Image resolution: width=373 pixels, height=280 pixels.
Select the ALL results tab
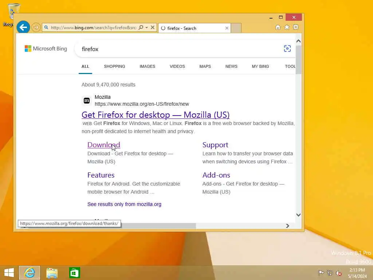point(85,66)
